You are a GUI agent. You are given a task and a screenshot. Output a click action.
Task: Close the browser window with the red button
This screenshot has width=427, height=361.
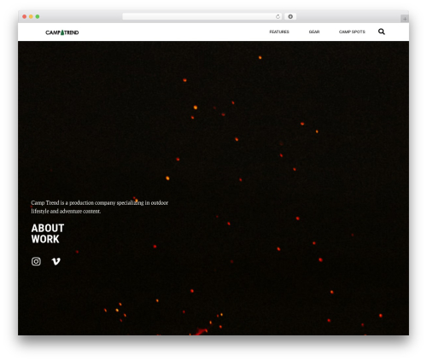(x=25, y=16)
